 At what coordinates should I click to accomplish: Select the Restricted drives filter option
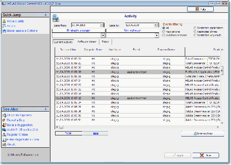coord(194,32)
